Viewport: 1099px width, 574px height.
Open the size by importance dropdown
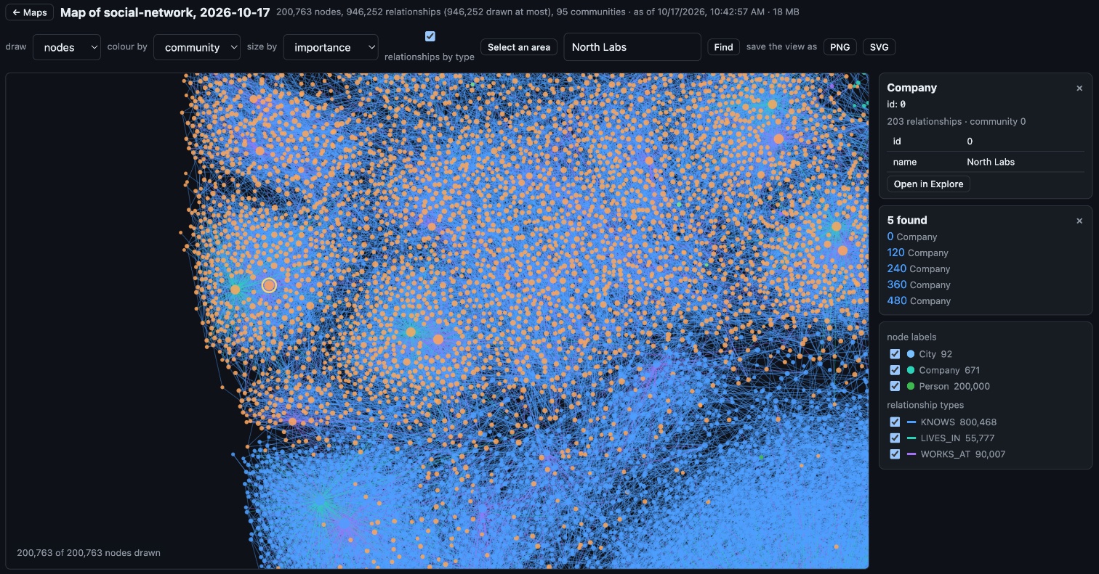pyautogui.click(x=331, y=47)
